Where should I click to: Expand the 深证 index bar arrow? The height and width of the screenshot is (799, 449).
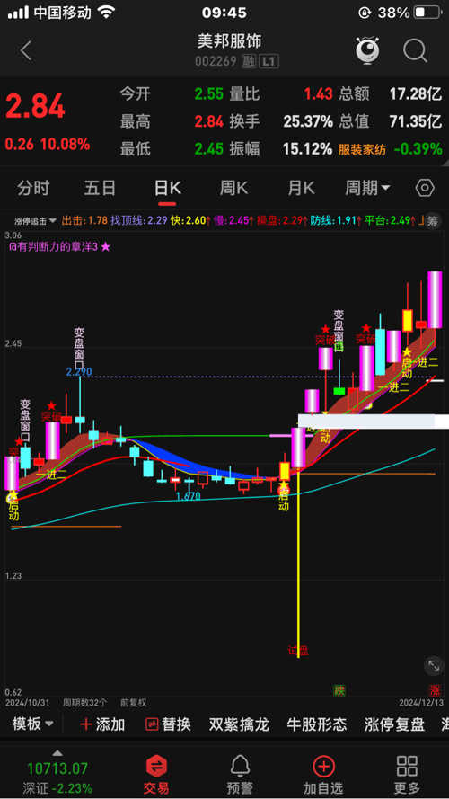(x=57, y=752)
